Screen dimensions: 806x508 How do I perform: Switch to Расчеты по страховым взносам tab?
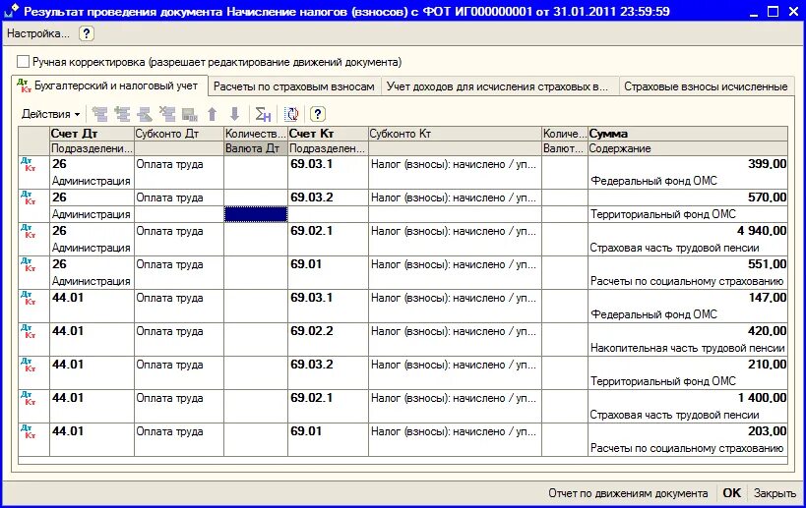coord(294,86)
